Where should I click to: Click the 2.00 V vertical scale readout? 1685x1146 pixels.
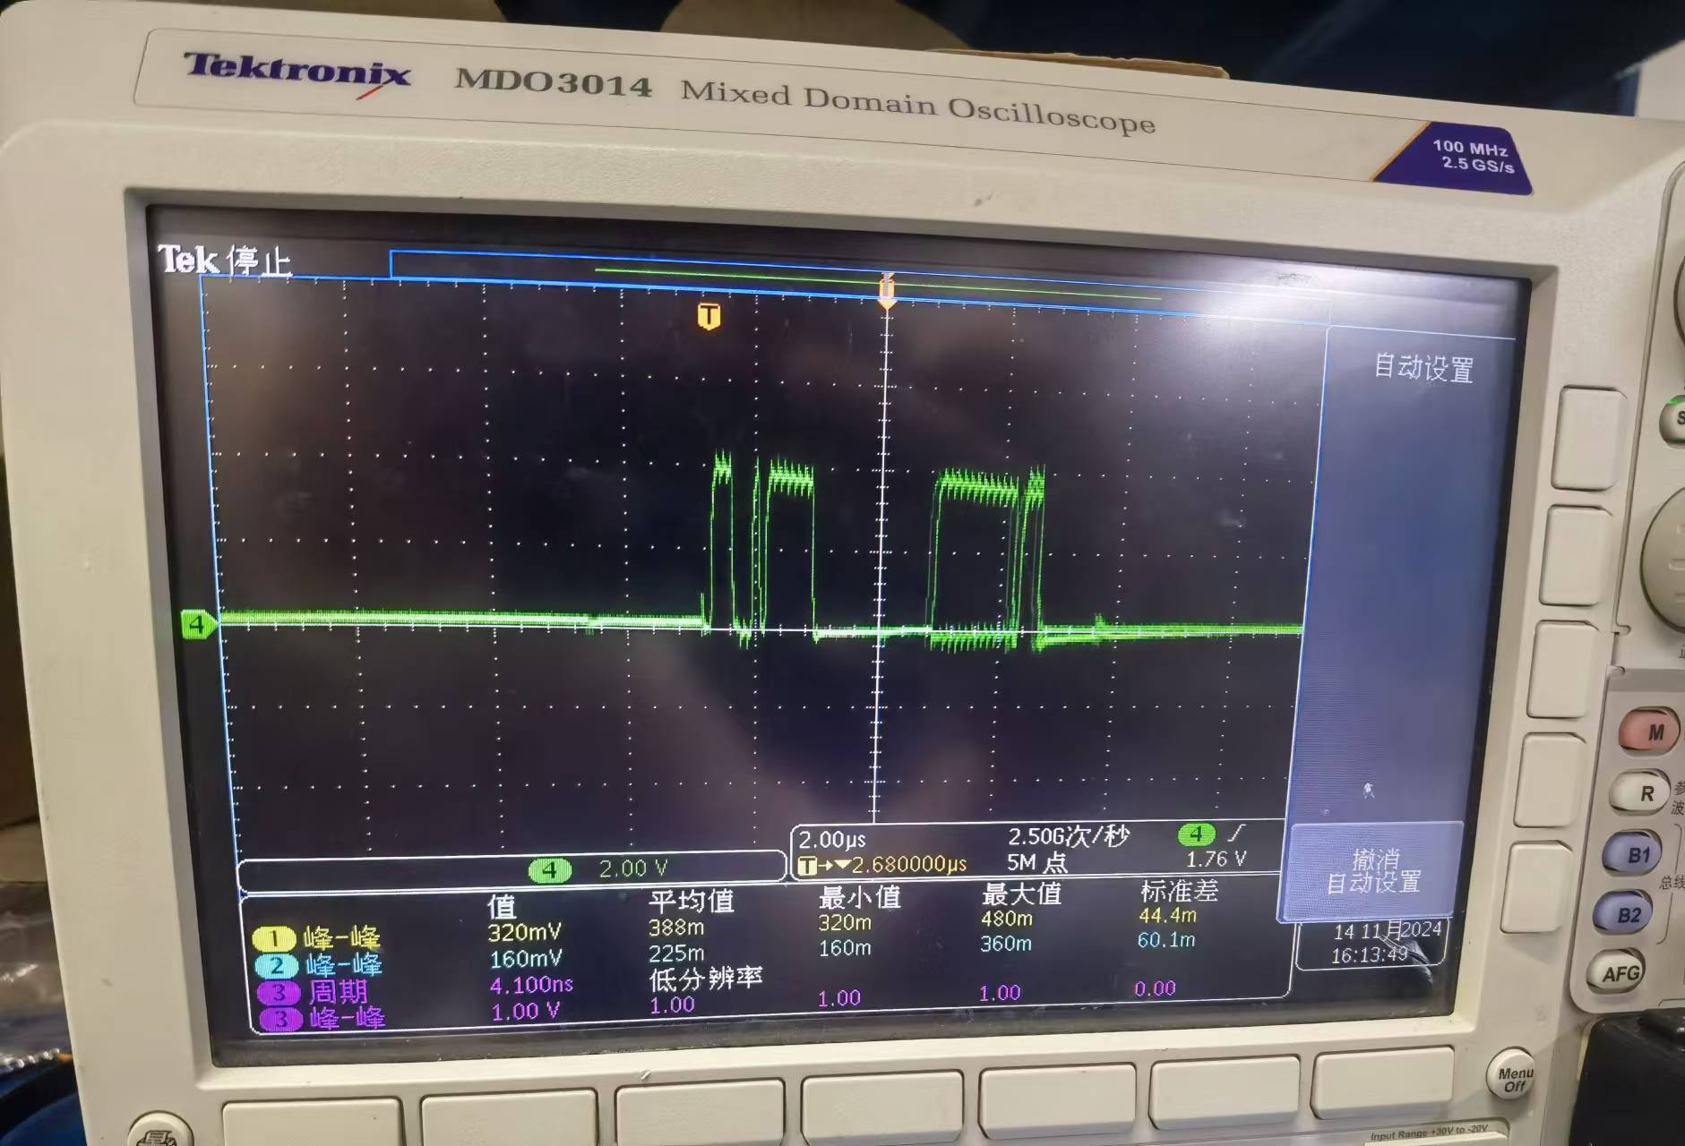[x=632, y=868]
